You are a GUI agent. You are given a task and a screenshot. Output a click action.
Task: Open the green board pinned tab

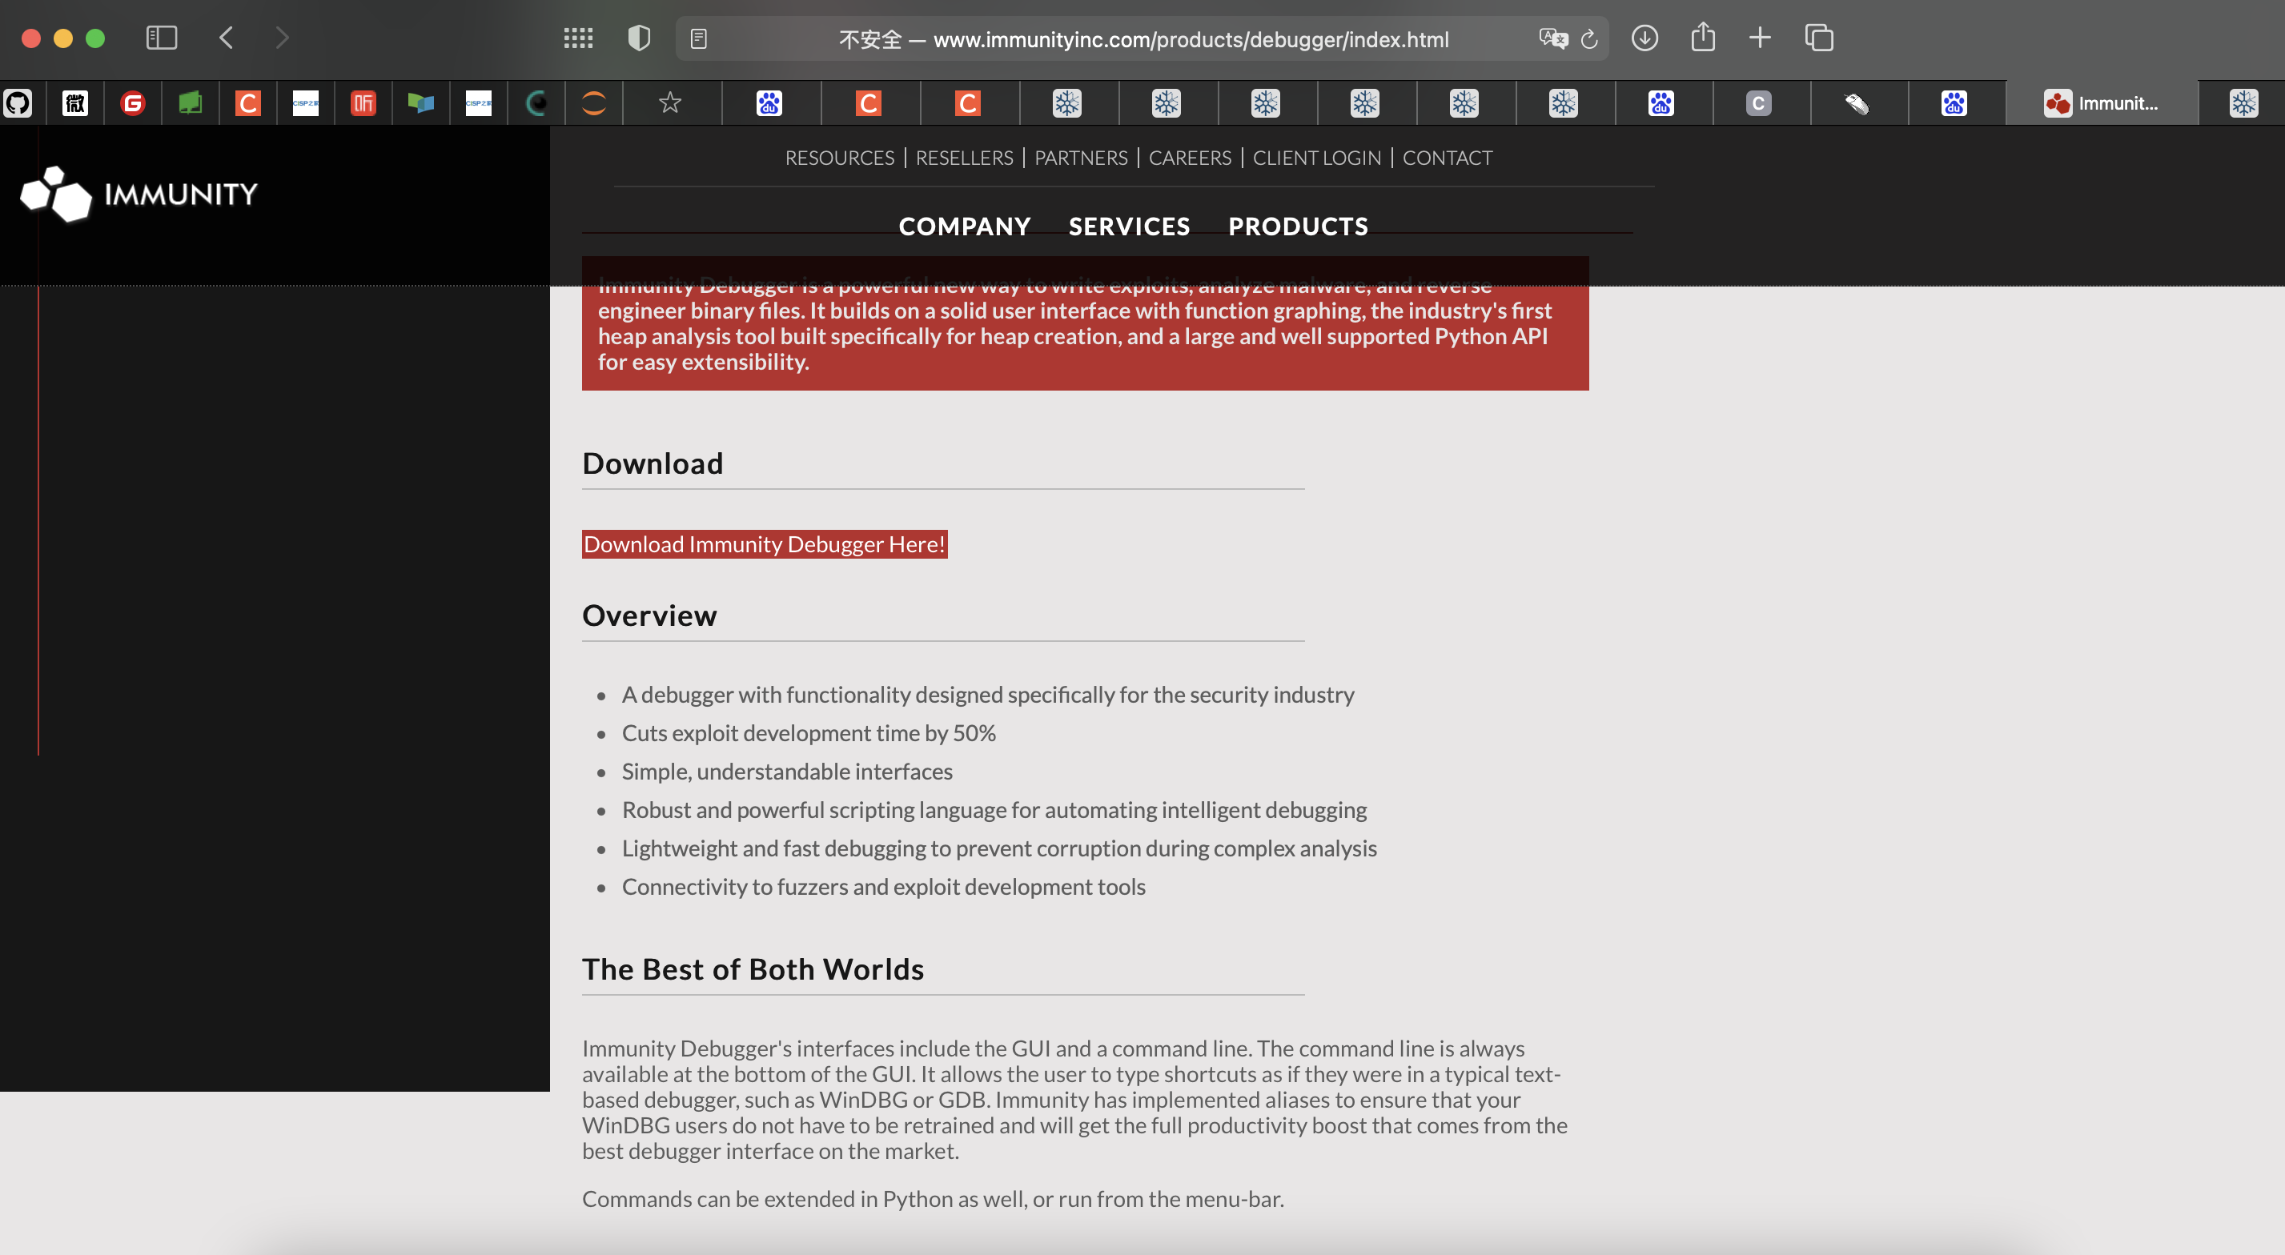(x=191, y=103)
